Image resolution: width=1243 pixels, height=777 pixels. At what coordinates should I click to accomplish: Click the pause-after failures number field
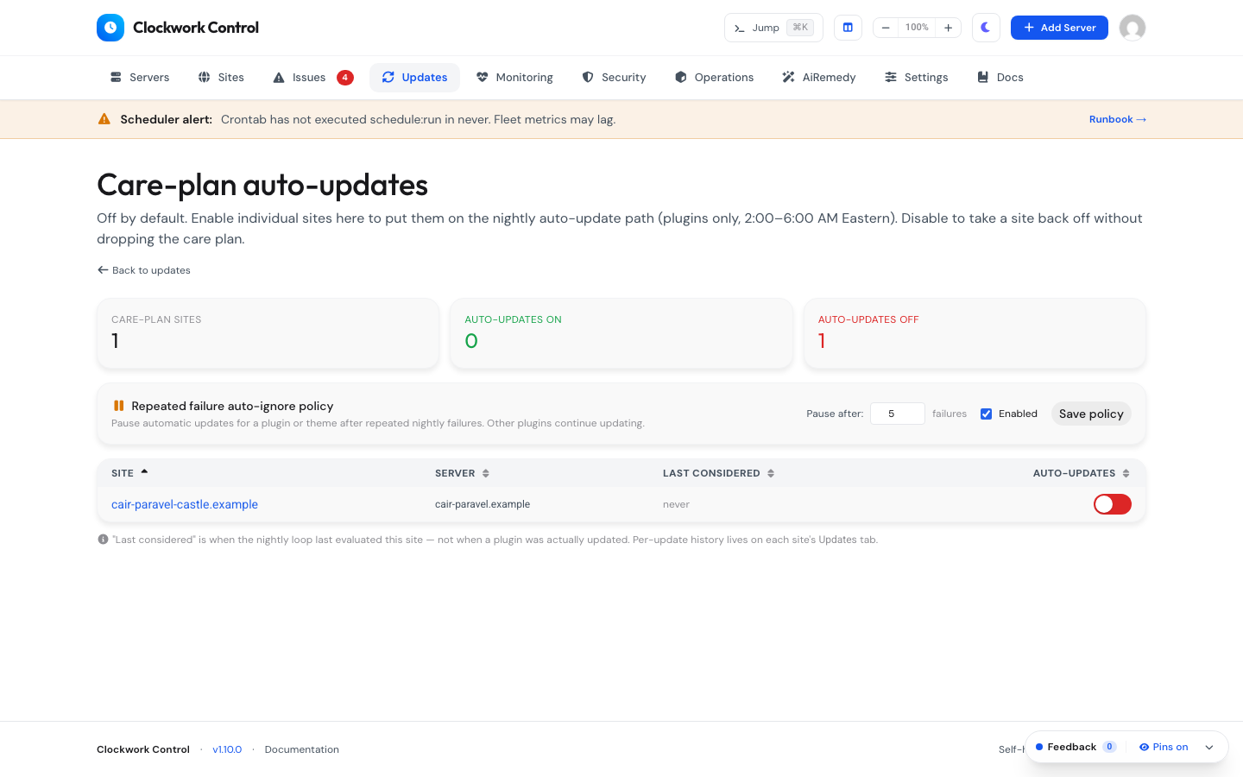(x=898, y=414)
